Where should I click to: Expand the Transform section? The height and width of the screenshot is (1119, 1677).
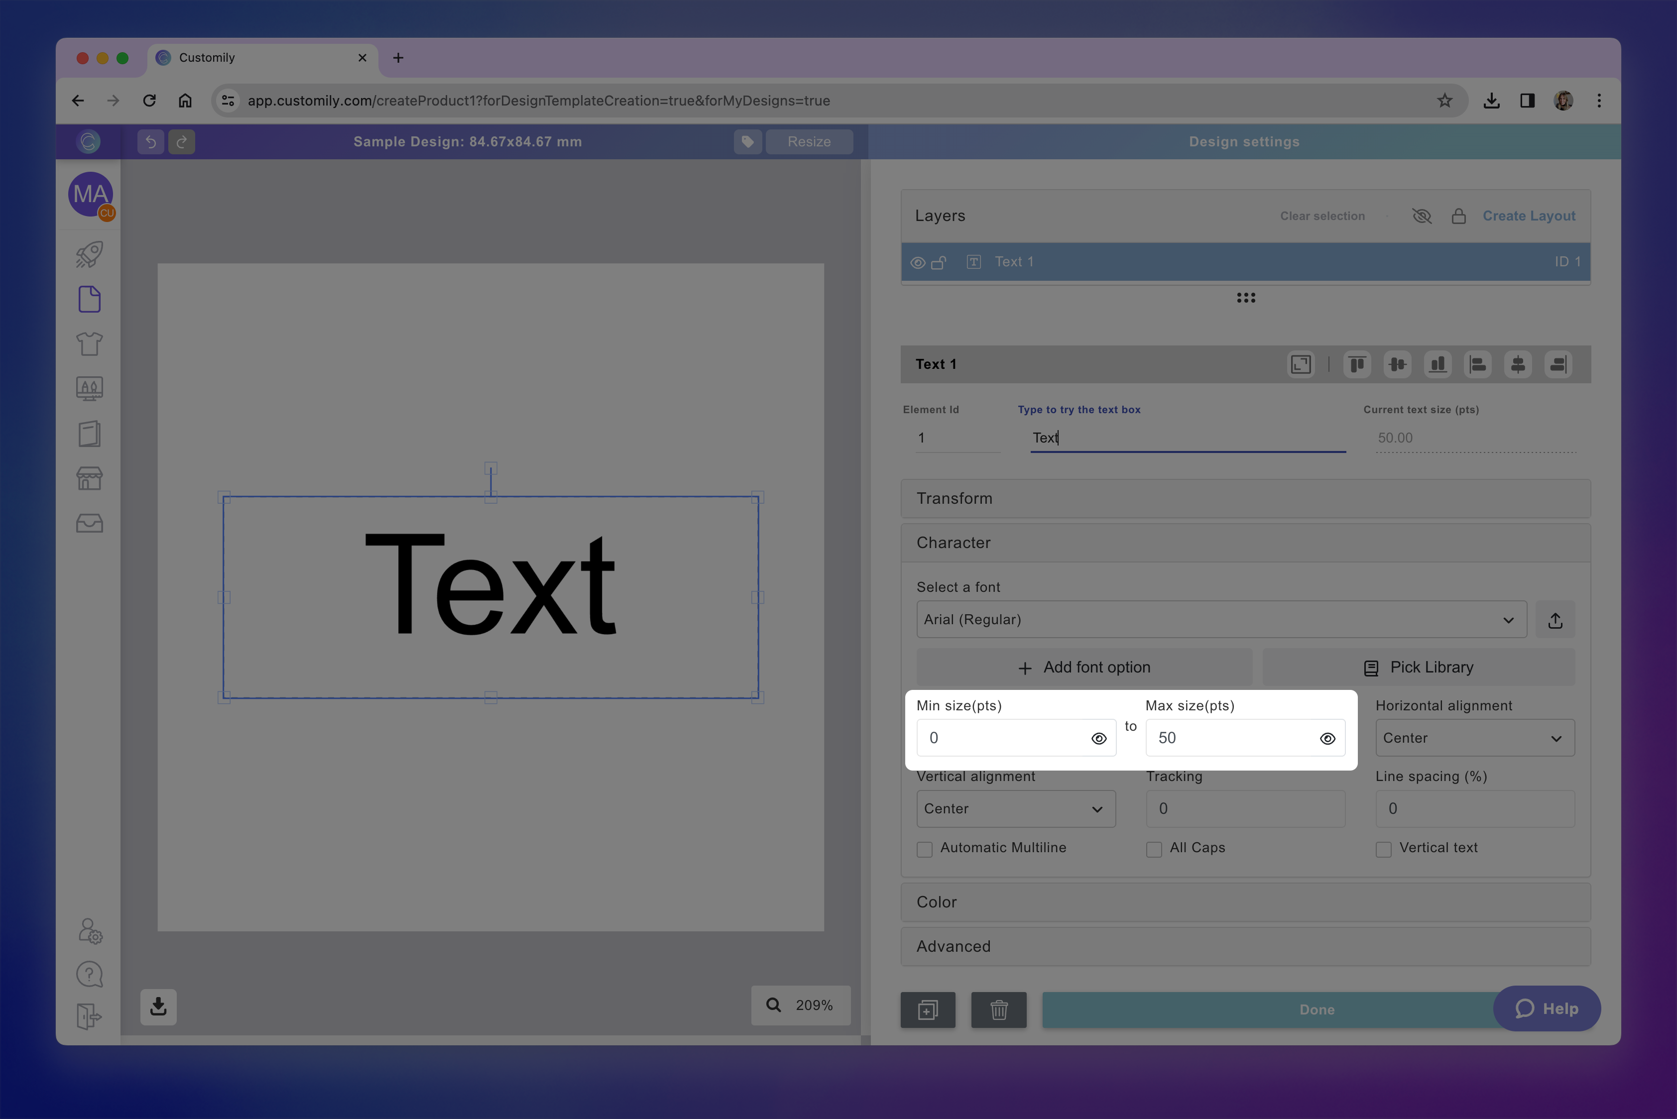pos(1245,498)
